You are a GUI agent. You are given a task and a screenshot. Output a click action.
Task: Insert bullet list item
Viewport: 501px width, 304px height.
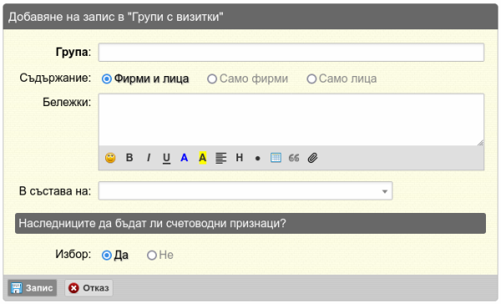(x=257, y=158)
